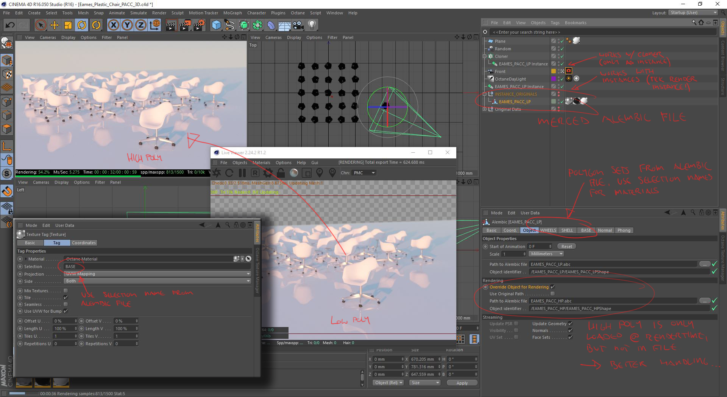Click the Render View clapperboard icon
Image resolution: width=727 pixels, height=397 pixels.
[x=171, y=25]
